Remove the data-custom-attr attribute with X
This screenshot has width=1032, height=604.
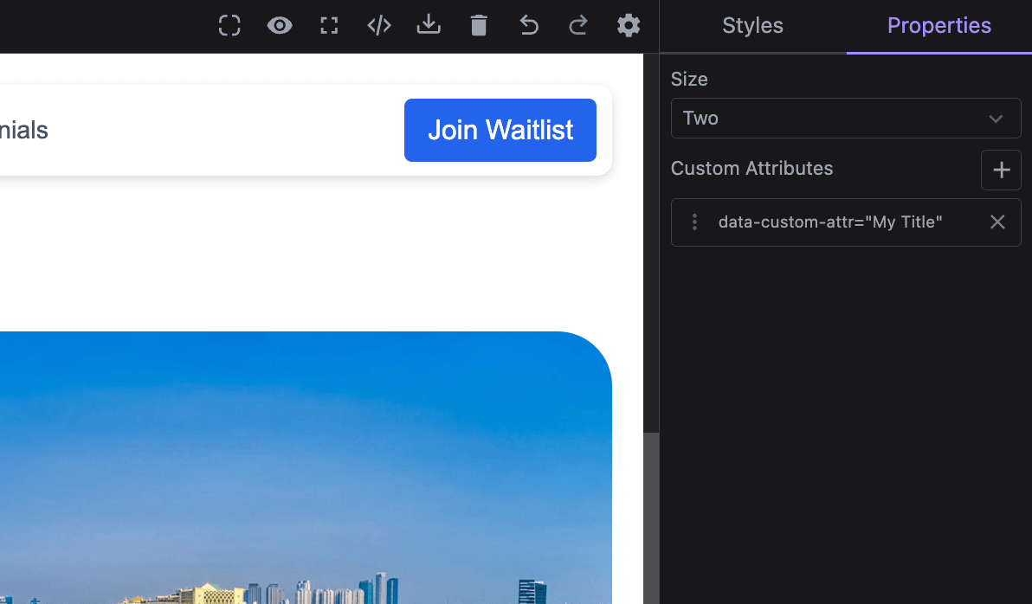tap(997, 222)
